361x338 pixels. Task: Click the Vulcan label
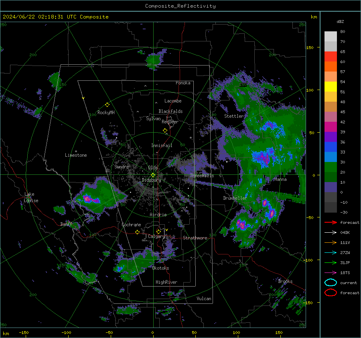coord(204,299)
